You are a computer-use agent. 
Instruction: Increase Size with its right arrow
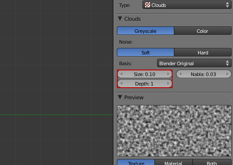pos(168,74)
